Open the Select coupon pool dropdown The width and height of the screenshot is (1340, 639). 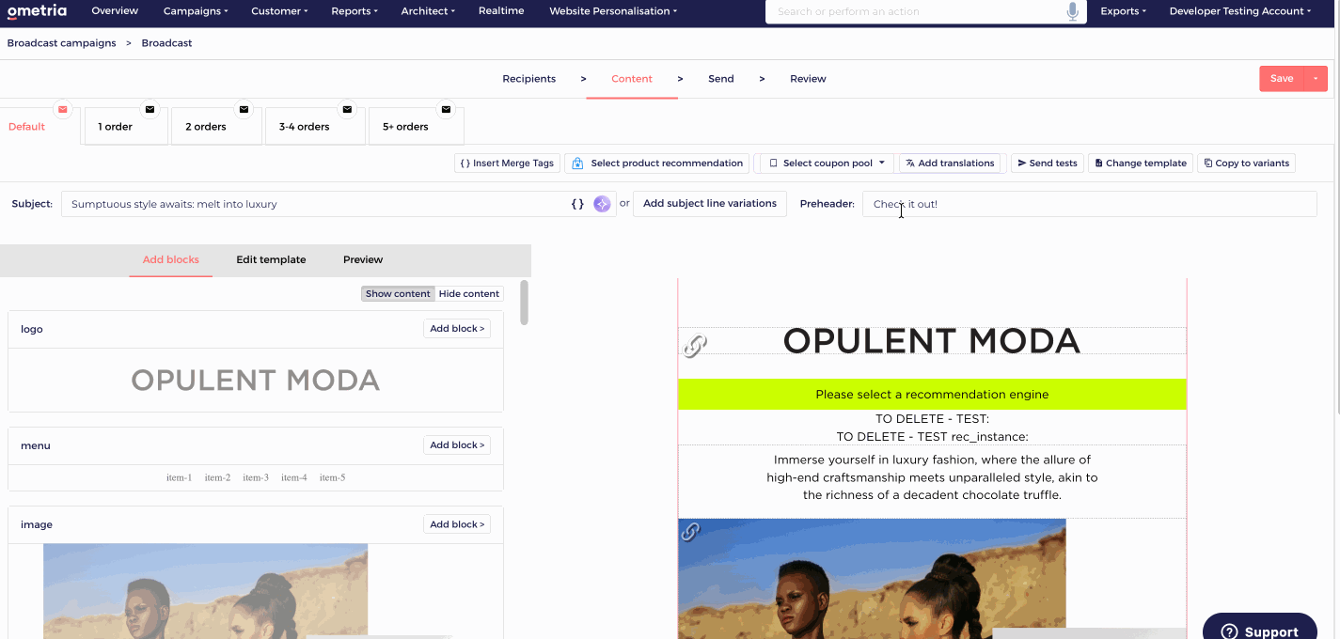827,164
